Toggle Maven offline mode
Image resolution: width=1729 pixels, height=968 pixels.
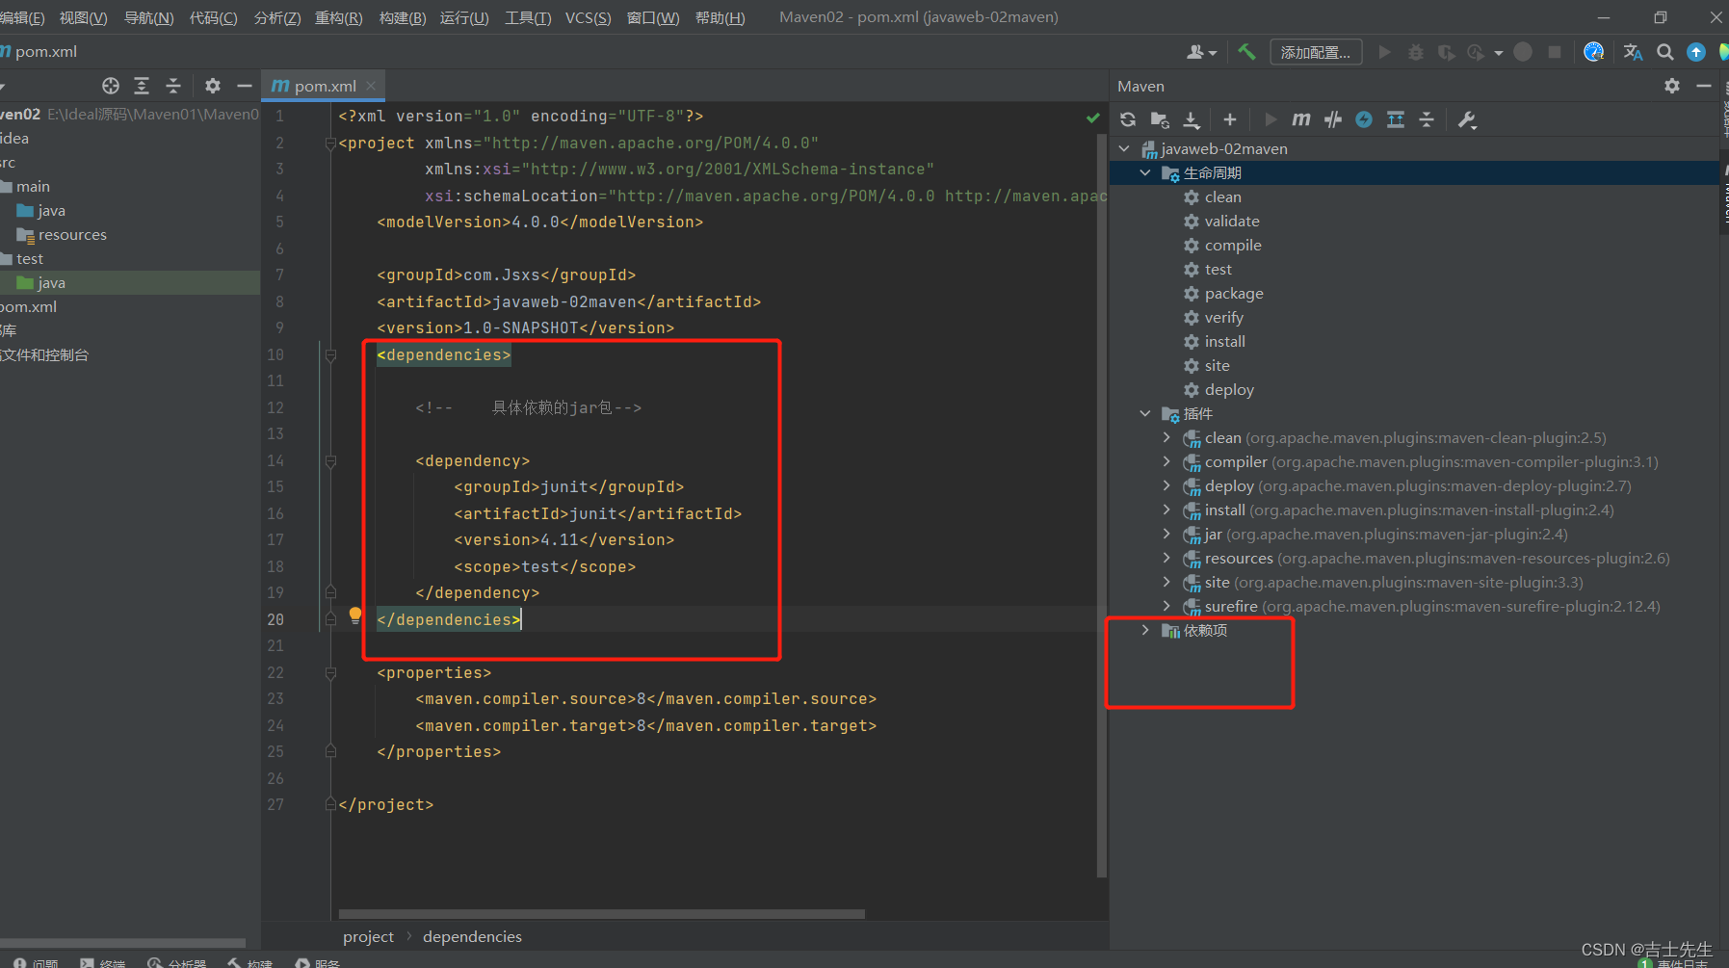pyautogui.click(x=1333, y=119)
